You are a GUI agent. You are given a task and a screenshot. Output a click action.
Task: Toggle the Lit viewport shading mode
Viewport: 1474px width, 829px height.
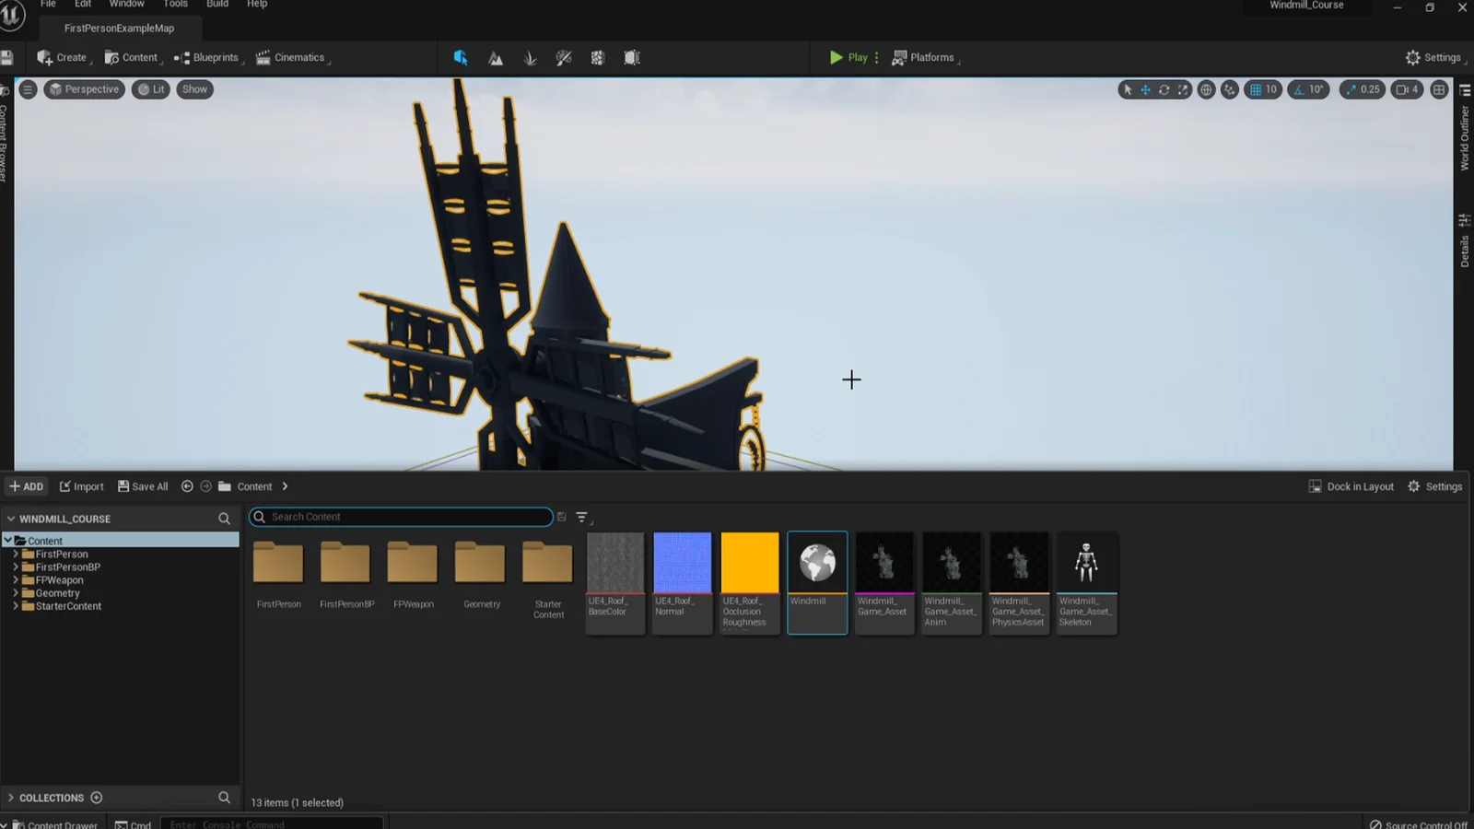click(x=150, y=89)
